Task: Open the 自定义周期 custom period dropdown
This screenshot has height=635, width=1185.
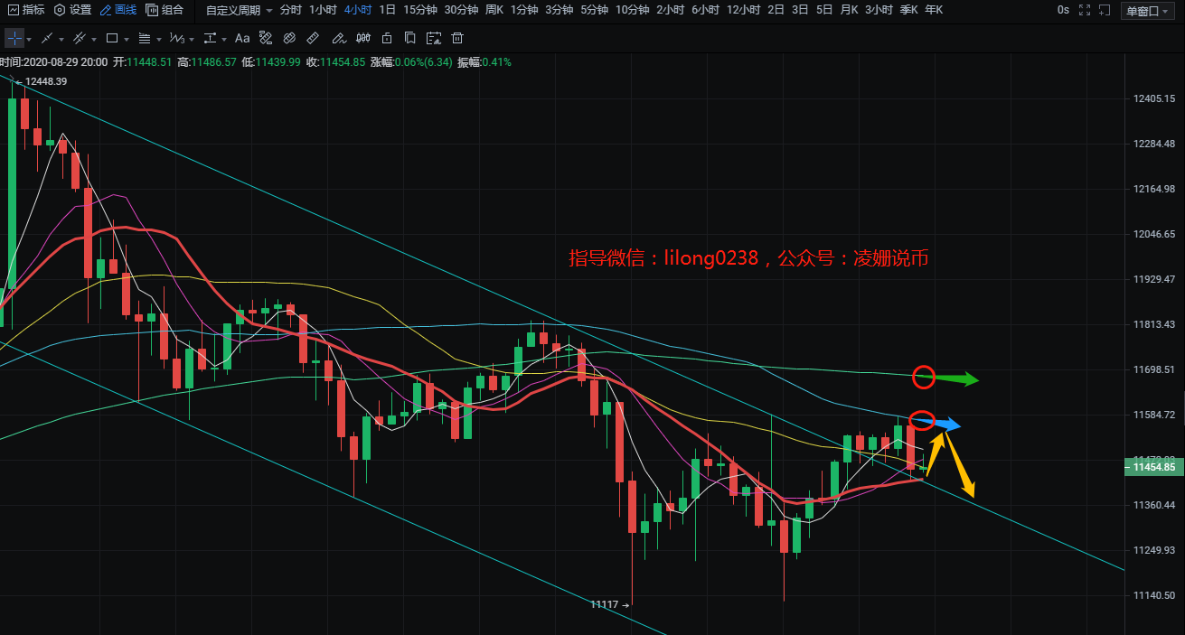Action: point(239,10)
